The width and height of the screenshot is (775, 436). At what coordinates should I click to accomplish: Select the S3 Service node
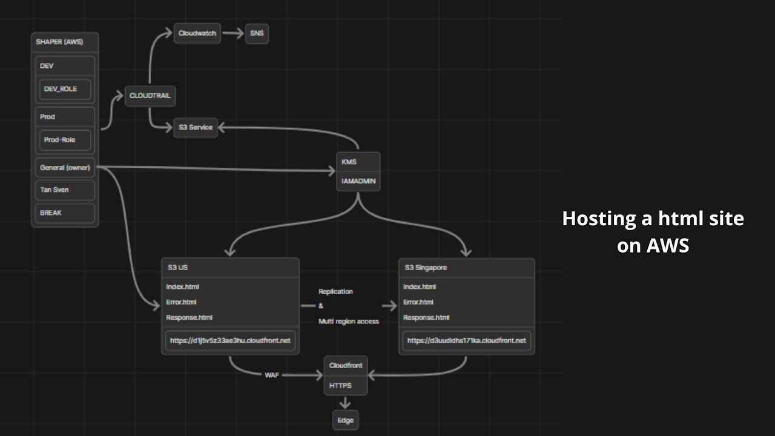(196, 127)
